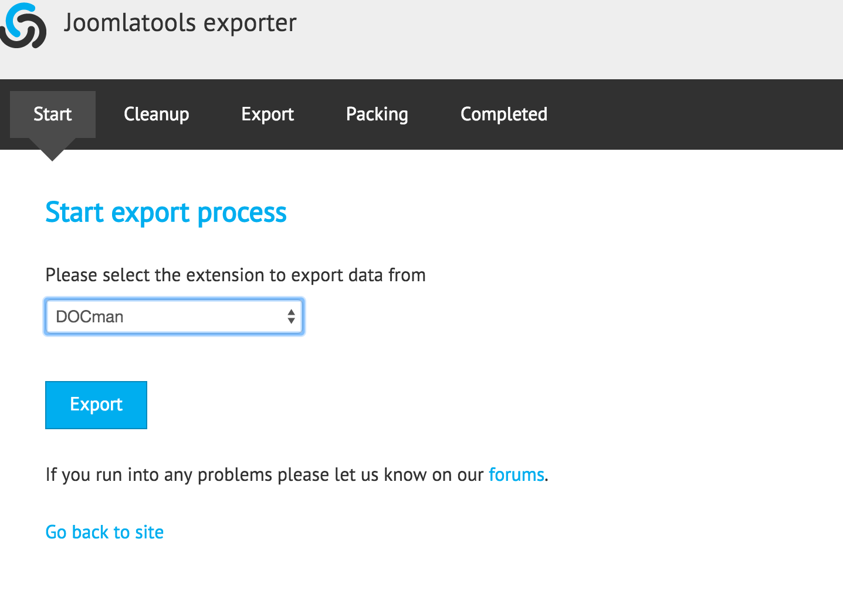
Task: Click the "Start export process" heading
Action: coord(166,213)
